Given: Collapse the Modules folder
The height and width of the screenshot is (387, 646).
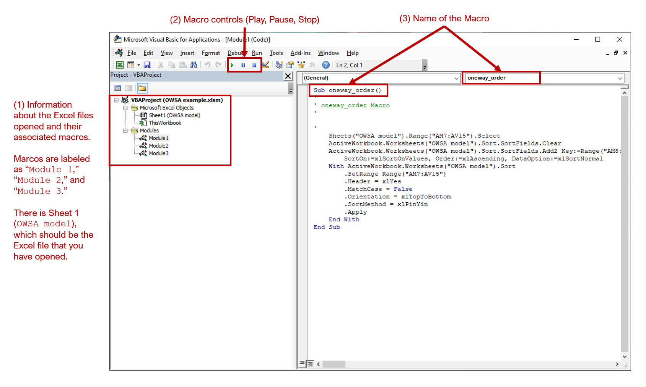Looking at the screenshot, I should tap(125, 131).
